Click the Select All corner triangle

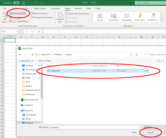click(3, 37)
